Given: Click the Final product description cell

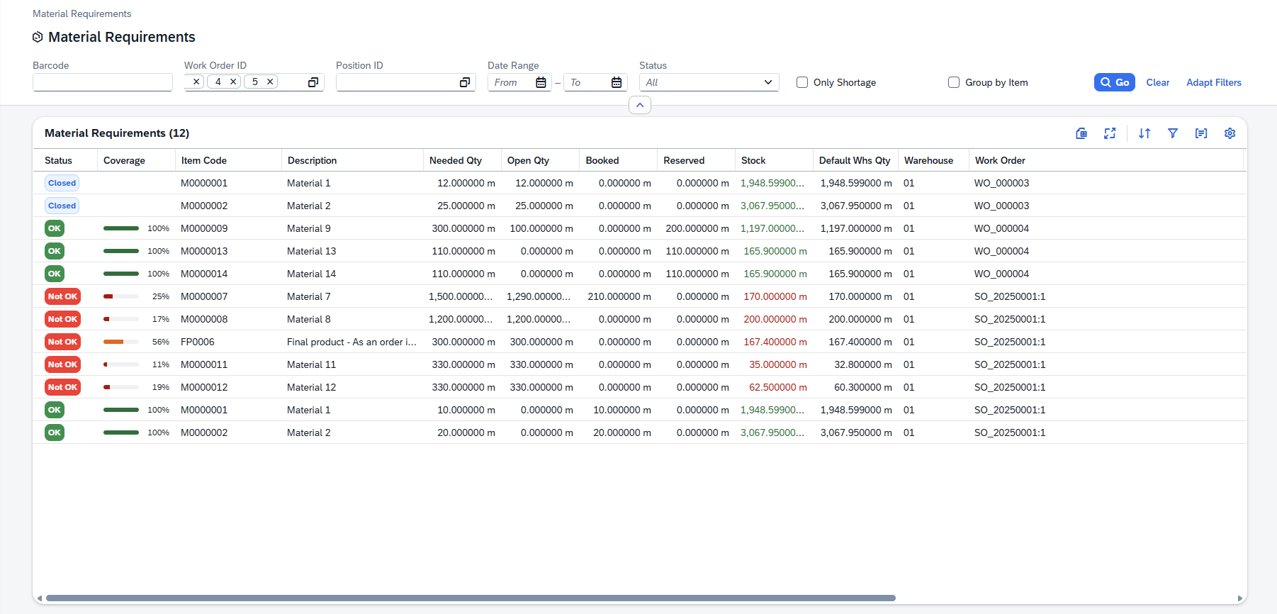Looking at the screenshot, I should click(351, 342).
